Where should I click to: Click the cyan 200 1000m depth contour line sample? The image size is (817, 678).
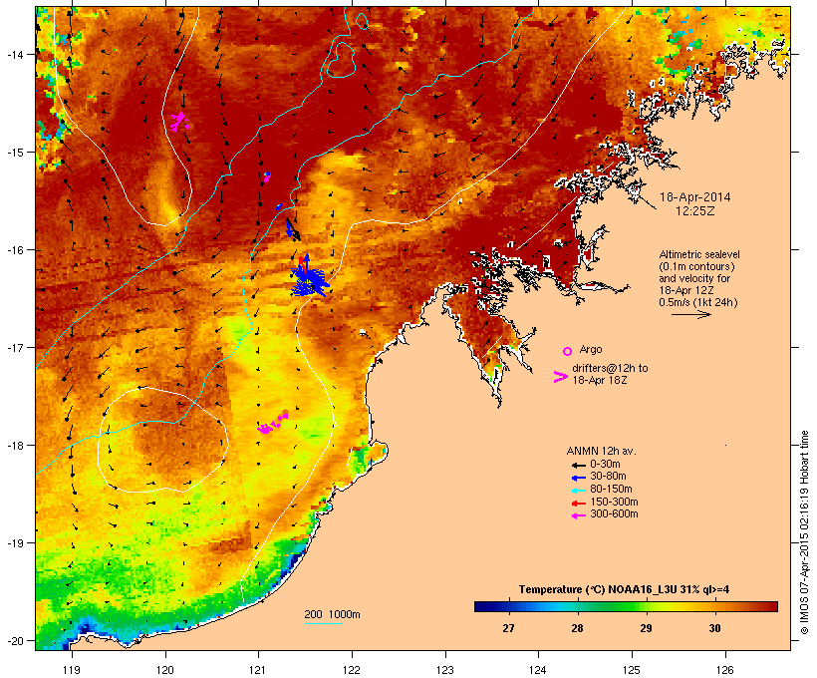pos(323,623)
